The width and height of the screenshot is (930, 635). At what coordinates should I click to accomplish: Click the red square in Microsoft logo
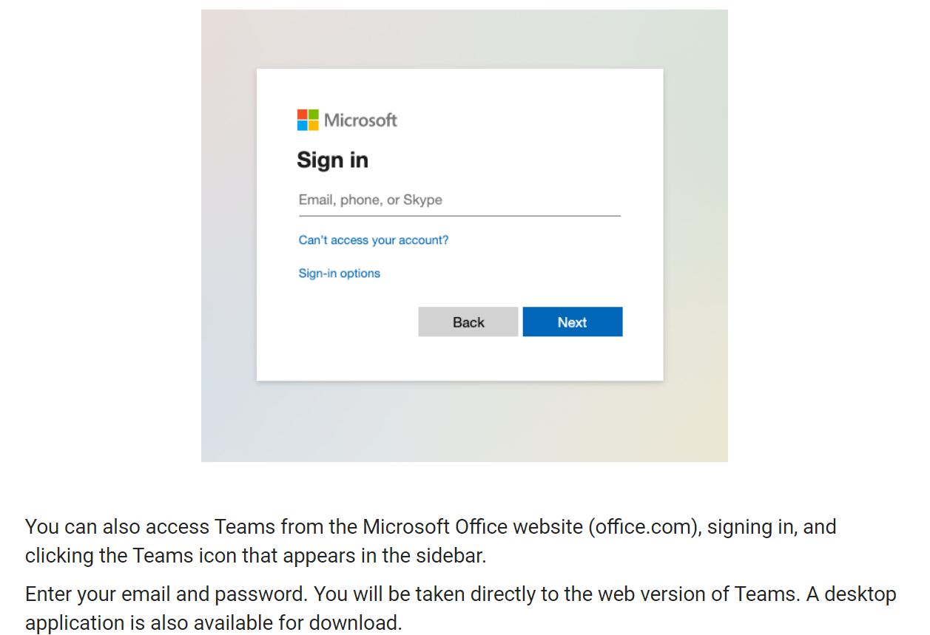tap(303, 115)
